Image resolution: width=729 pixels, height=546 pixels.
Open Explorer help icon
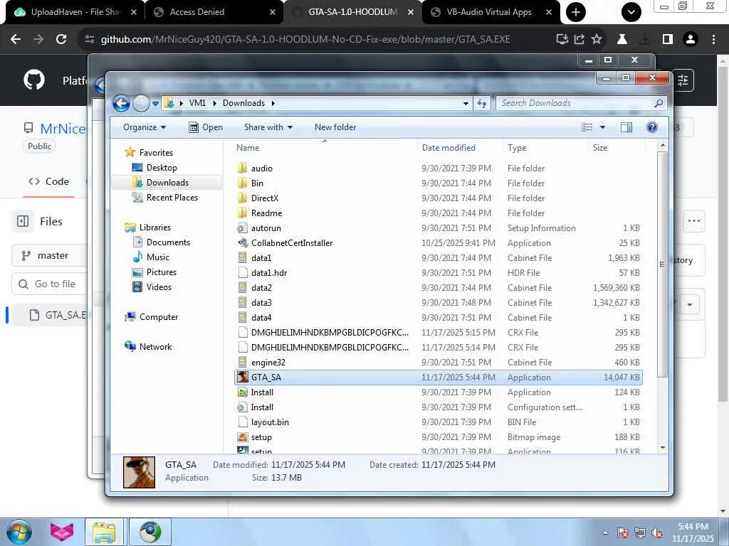point(652,127)
